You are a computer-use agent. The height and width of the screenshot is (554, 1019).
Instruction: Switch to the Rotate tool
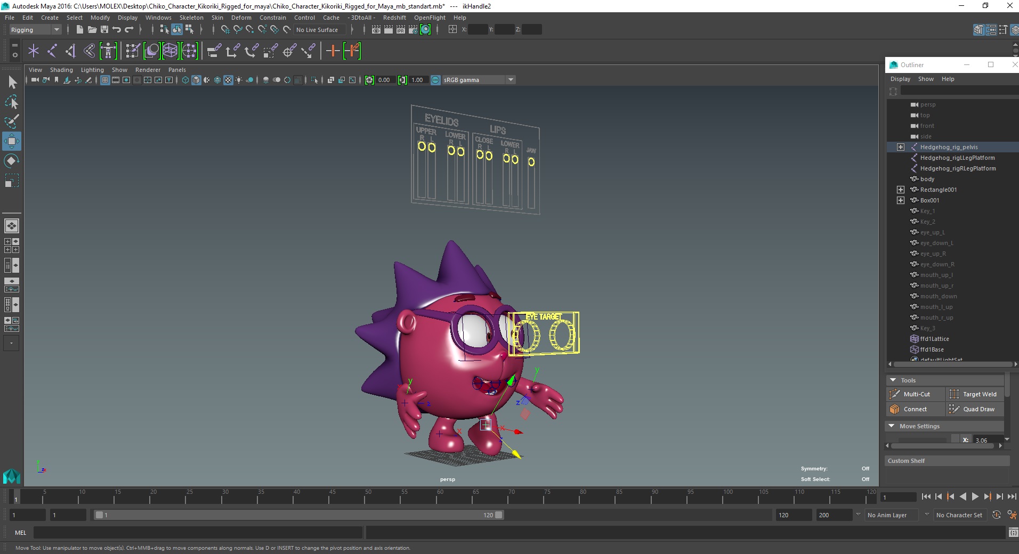(12, 161)
